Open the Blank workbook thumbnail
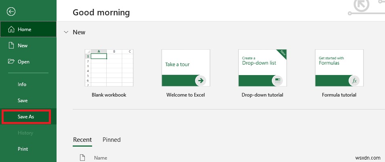 109,68
